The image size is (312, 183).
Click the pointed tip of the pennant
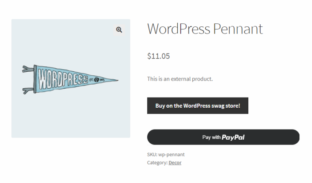click(116, 80)
